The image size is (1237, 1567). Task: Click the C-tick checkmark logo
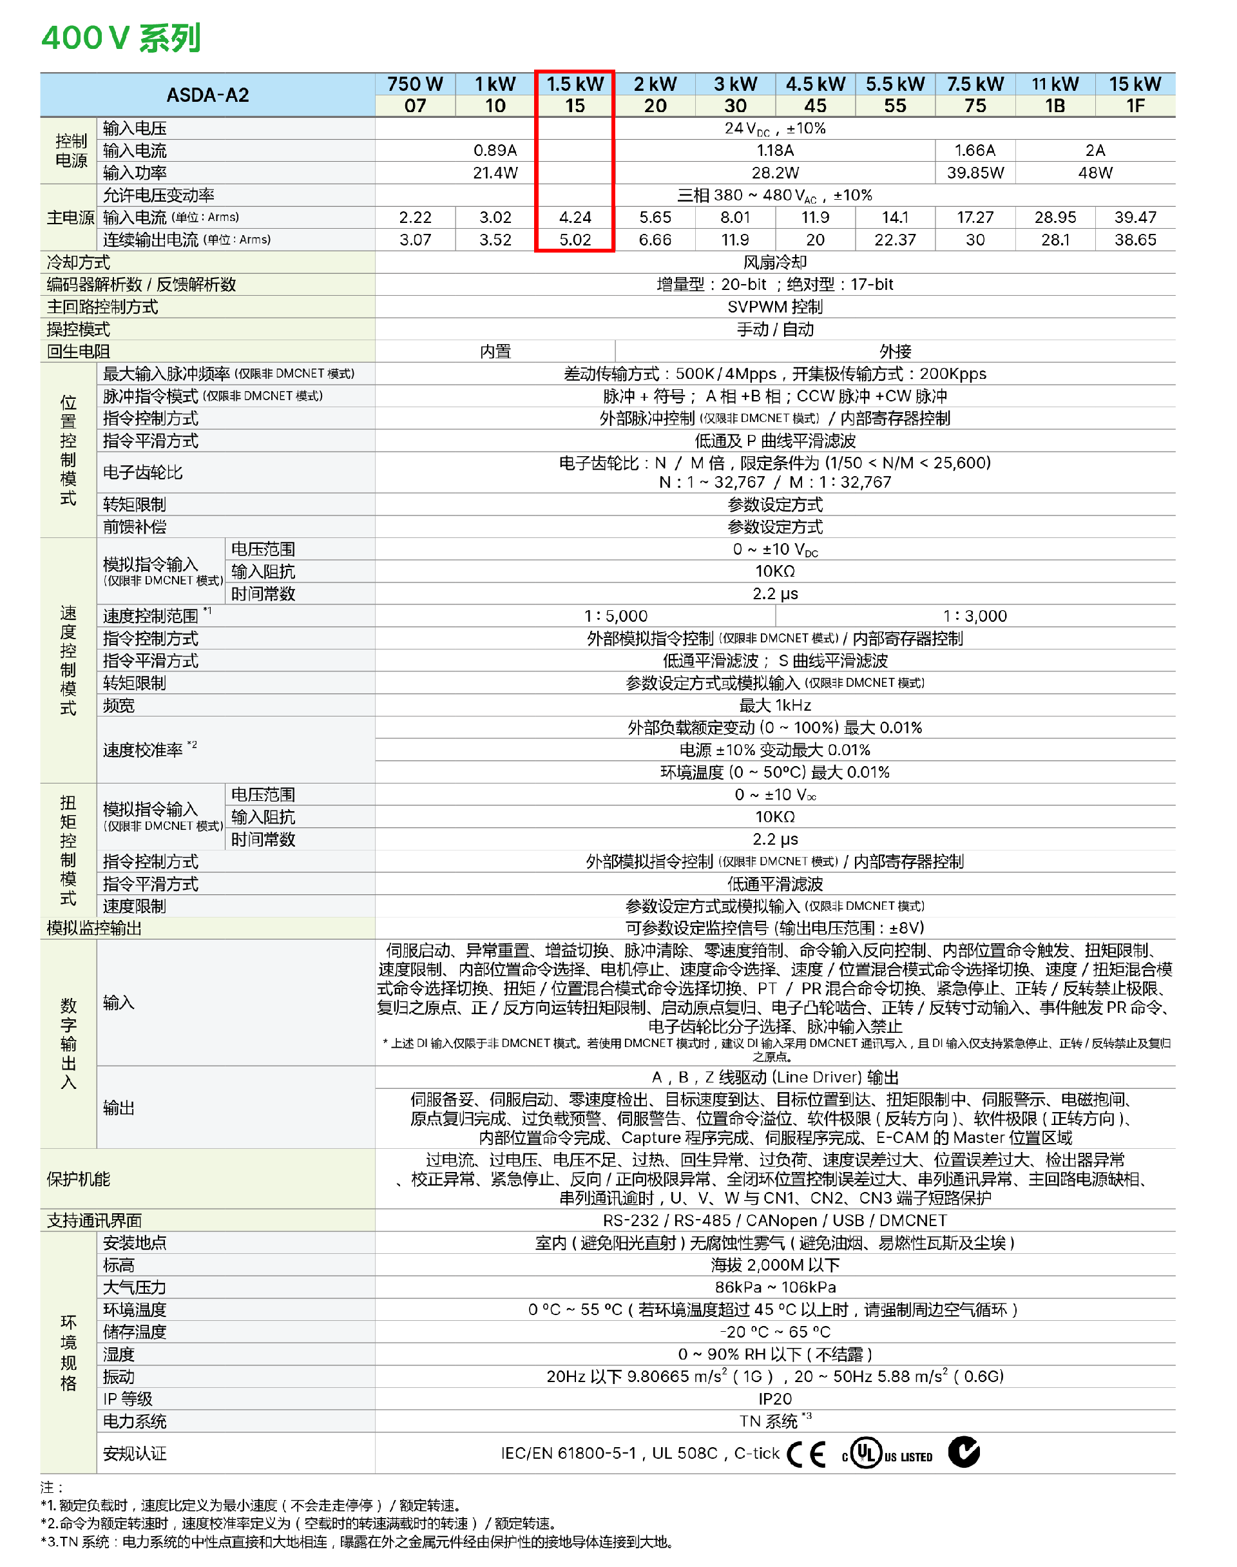[x=963, y=1452]
